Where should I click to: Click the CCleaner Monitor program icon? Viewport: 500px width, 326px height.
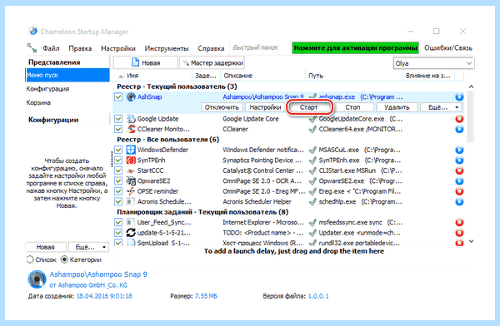coord(131,129)
